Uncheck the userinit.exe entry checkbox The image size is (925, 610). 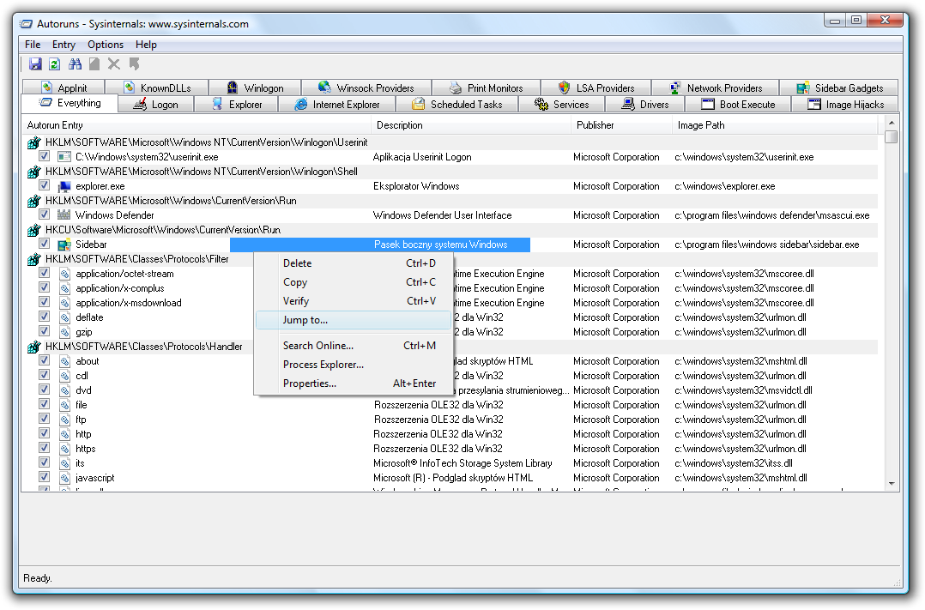[x=45, y=156]
